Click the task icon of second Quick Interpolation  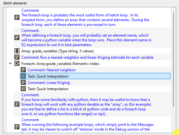23,89
